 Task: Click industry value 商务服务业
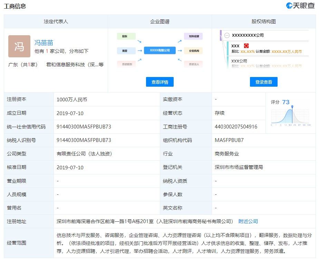pos(226,154)
